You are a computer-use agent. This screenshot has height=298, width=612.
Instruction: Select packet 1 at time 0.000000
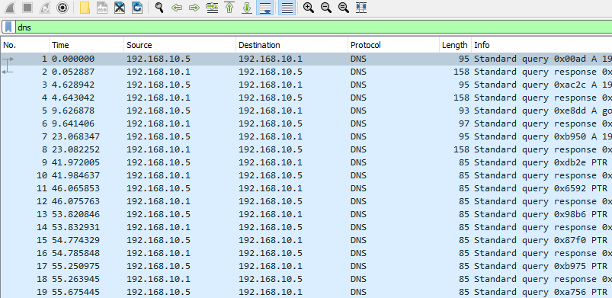click(306, 59)
